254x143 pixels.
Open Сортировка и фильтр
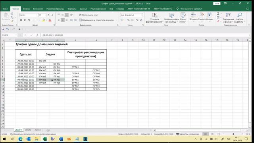tap(228, 17)
